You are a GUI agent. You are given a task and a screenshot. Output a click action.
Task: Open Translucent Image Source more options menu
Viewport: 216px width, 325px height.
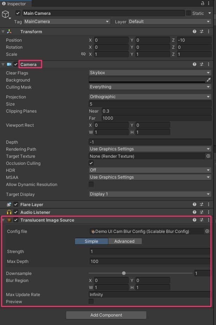tap(209, 220)
